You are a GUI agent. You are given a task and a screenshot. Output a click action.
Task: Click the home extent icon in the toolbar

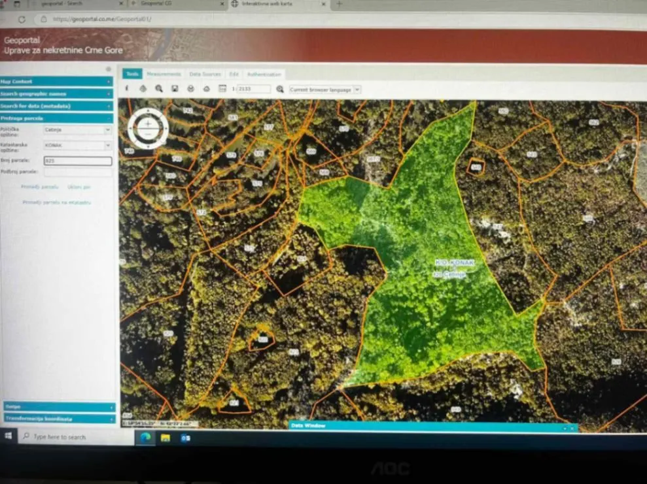point(205,89)
